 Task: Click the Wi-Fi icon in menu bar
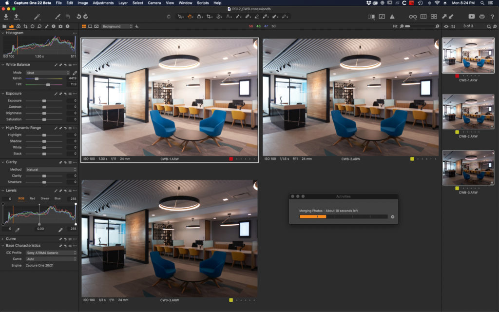(x=437, y=3)
